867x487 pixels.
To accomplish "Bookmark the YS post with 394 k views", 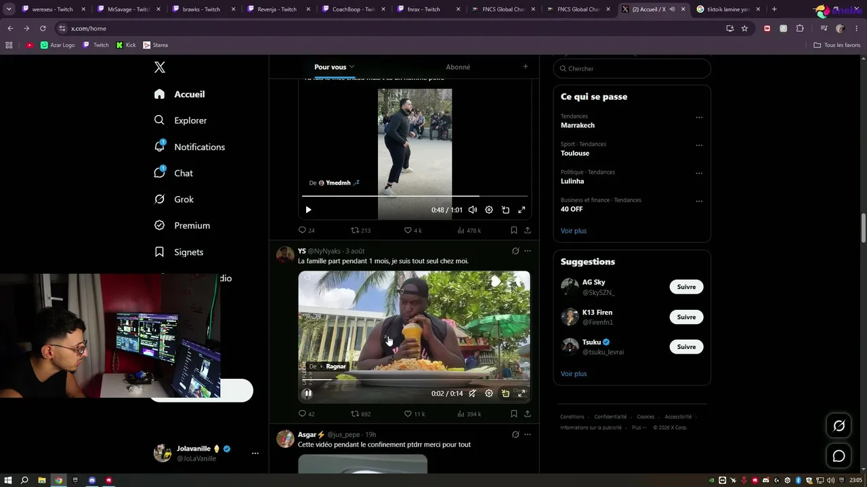I will coord(513,413).
